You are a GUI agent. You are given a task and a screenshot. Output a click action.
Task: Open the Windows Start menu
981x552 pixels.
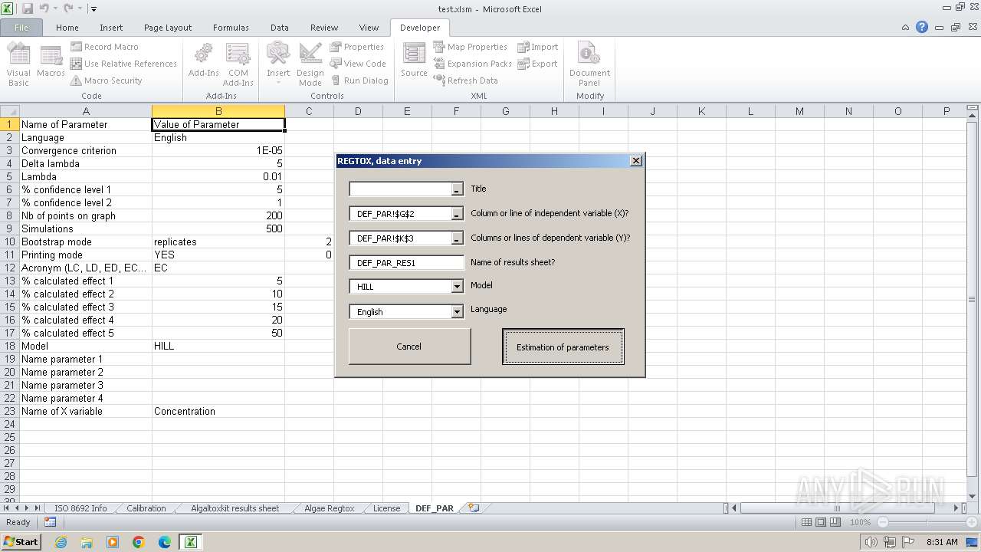(x=21, y=541)
